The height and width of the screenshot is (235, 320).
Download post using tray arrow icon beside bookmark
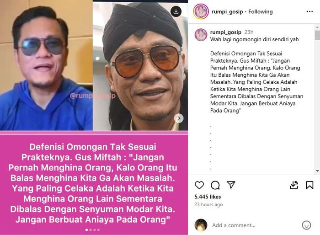pyautogui.click(x=293, y=185)
